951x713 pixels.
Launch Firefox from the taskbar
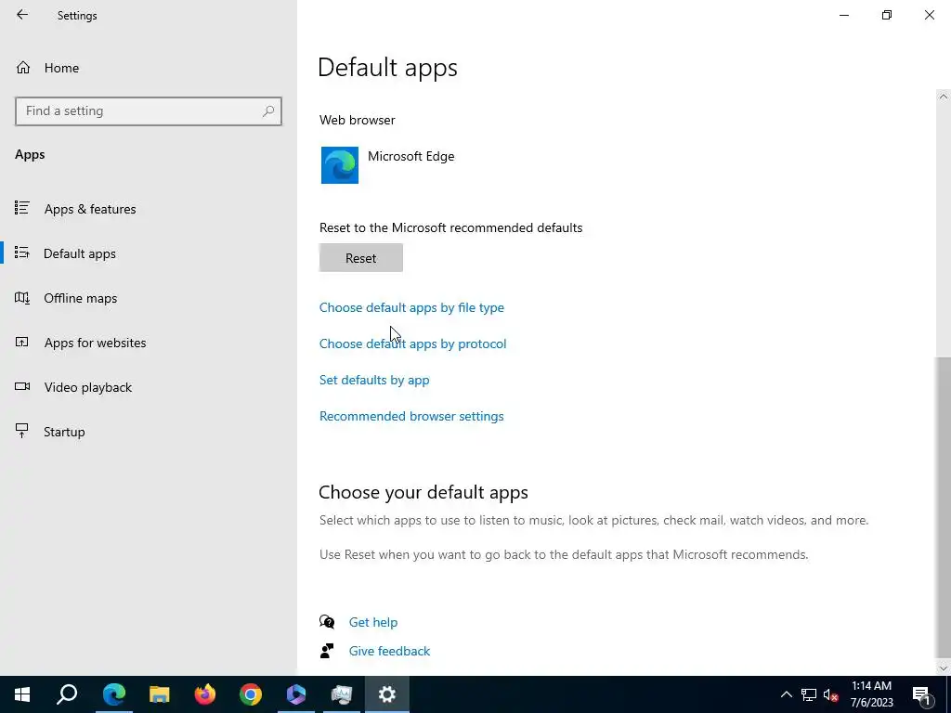pos(205,694)
